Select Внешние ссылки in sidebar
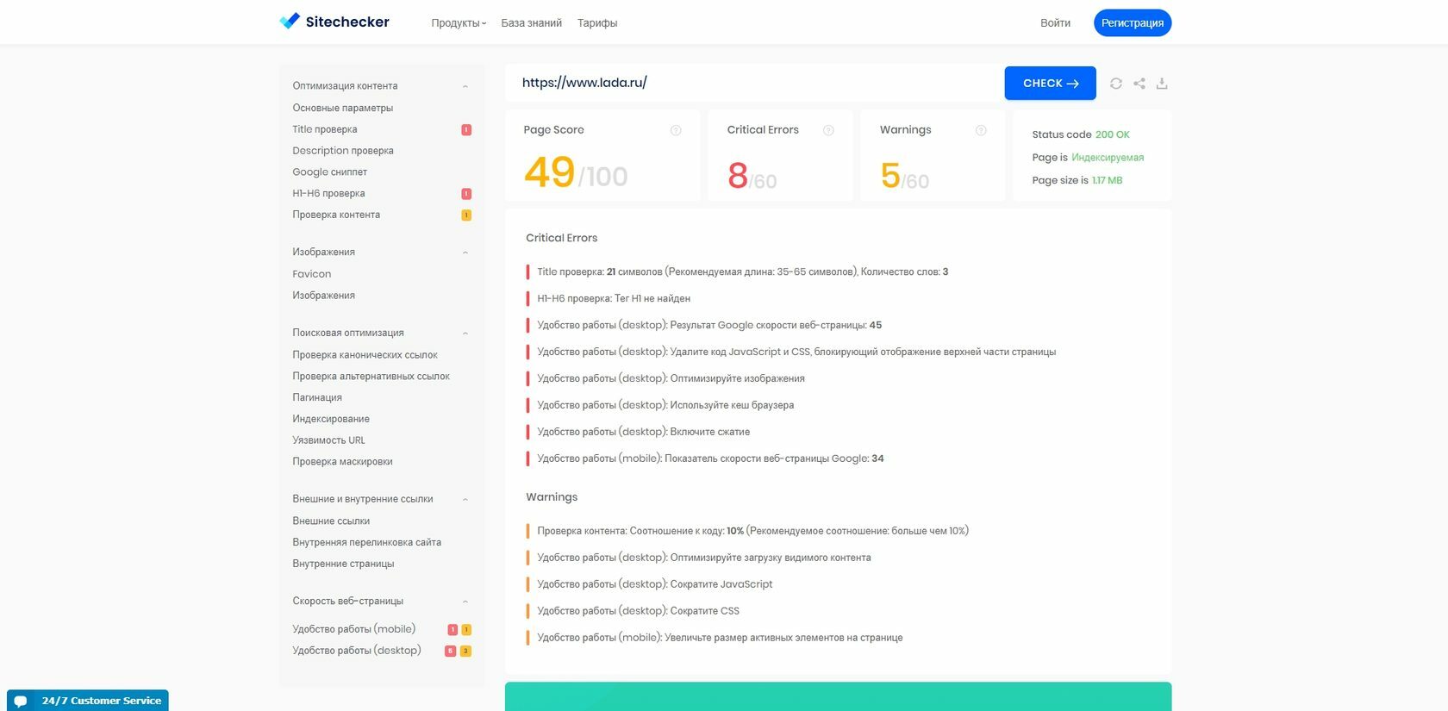The height and width of the screenshot is (711, 1448). pos(331,521)
